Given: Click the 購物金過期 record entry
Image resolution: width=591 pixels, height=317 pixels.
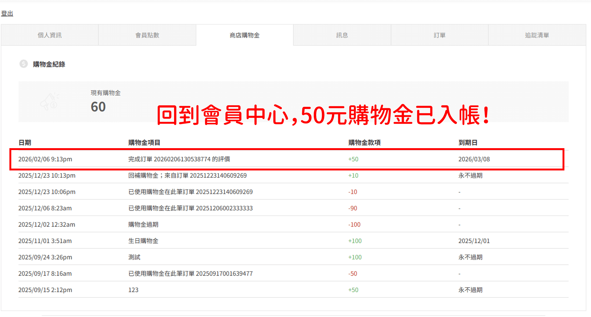Looking at the screenshot, I should click(143, 225).
